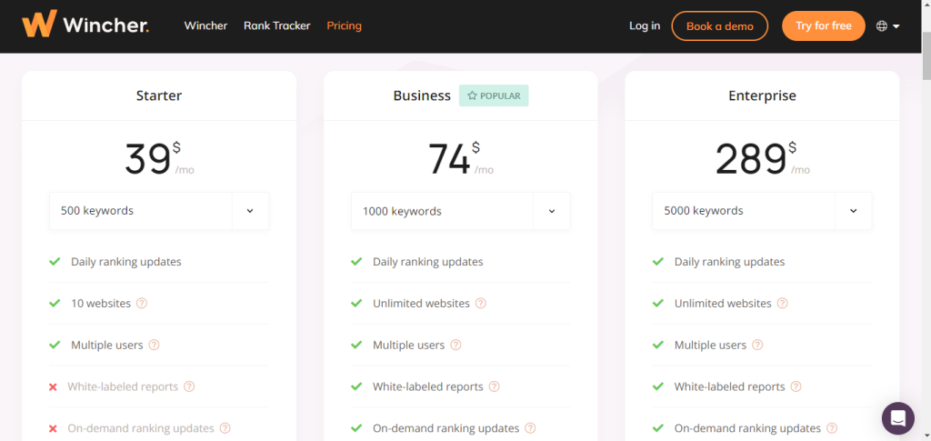The image size is (931, 441).
Task: Click Business Unlimited websites text
Action: click(x=421, y=304)
